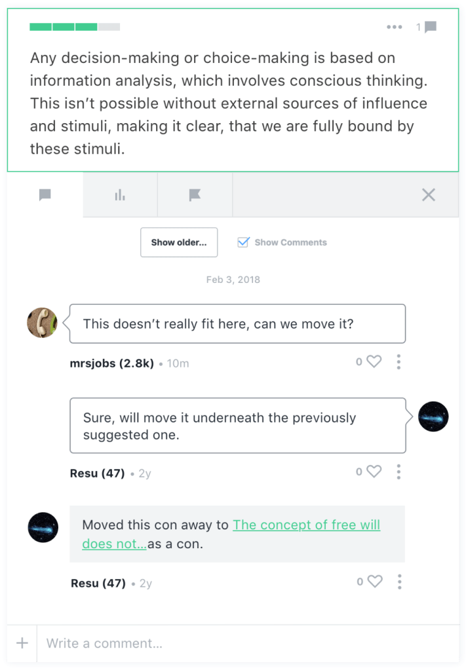Click the Show older... button
Screen dimensions: 468x670
tap(179, 242)
